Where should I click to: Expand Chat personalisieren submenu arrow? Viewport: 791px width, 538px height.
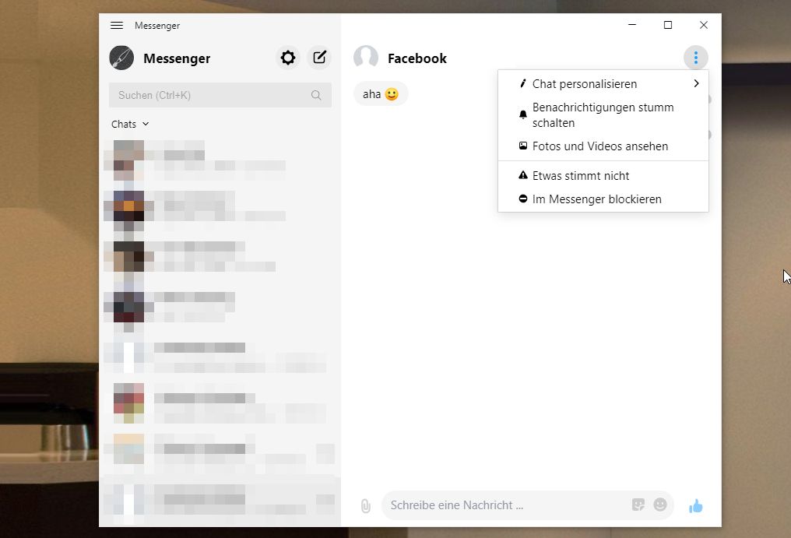[x=696, y=83]
